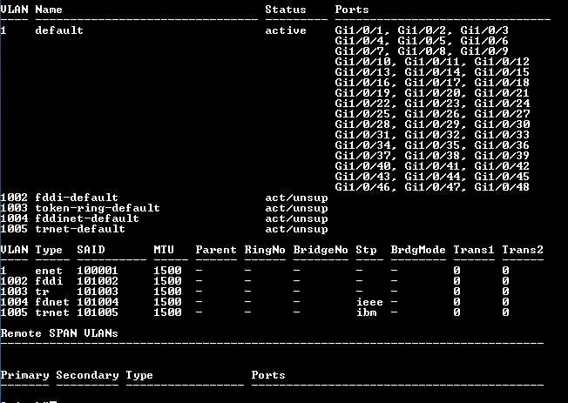The image size is (568, 403).
Task: Click the "Status" column header
Action: (286, 10)
